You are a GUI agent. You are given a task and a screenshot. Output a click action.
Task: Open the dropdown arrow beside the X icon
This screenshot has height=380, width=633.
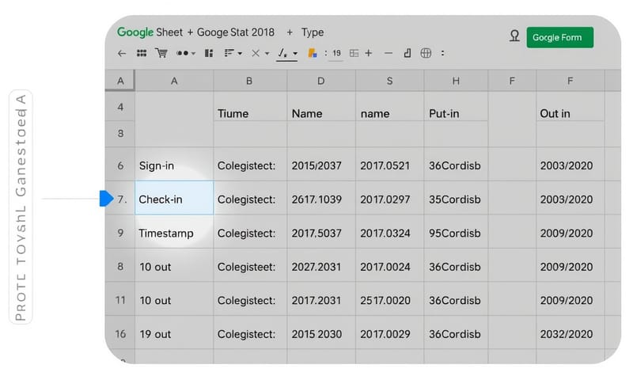[267, 54]
